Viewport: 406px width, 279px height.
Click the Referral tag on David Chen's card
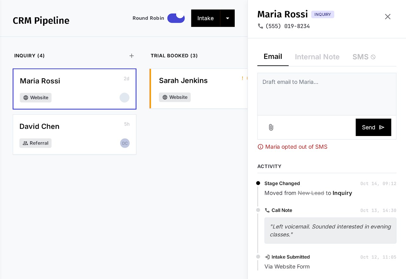(x=36, y=143)
